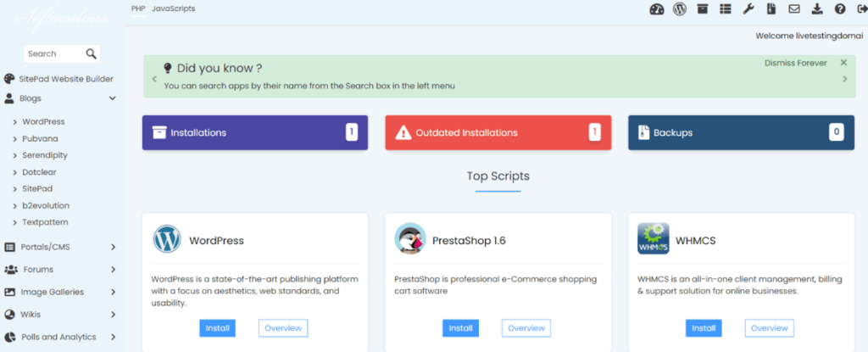The height and width of the screenshot is (352, 868).
Task: Open Pubvana in the Blogs list
Action: 40,138
